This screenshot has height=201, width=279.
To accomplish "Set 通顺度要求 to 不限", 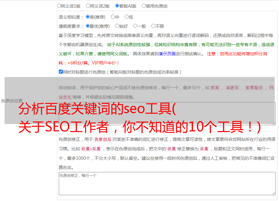I will click(x=153, y=26).
